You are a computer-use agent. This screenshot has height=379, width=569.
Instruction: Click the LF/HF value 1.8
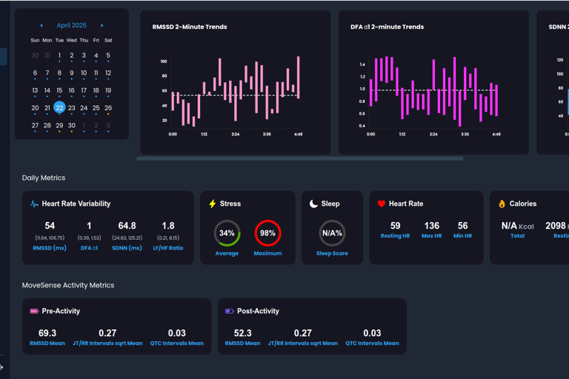pyautogui.click(x=168, y=226)
